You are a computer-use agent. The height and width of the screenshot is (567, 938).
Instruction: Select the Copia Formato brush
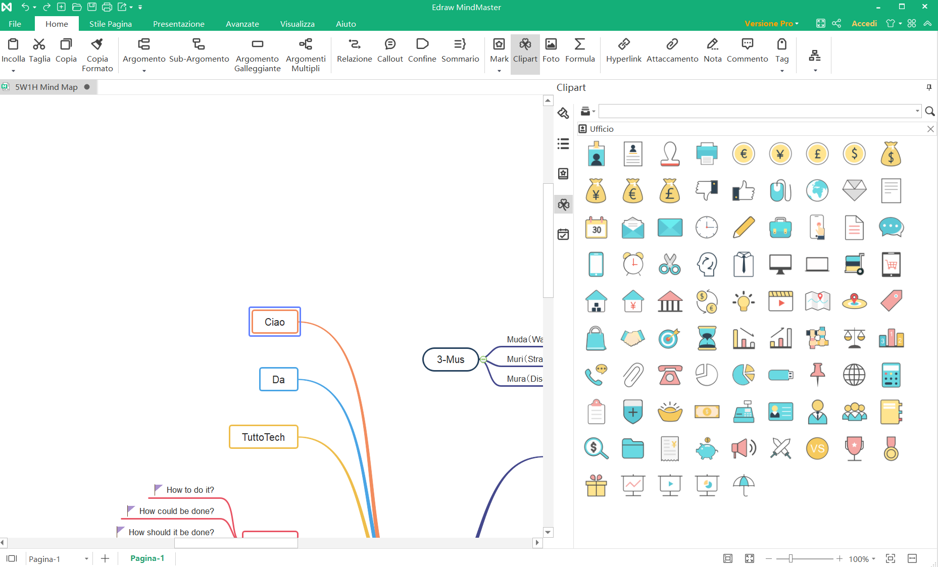point(97,54)
